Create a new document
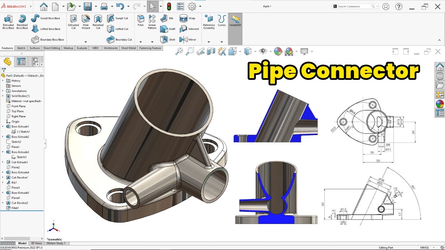The image size is (445, 250). (x=55, y=6)
